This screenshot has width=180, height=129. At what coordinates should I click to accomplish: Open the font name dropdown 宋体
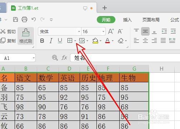click(x=79, y=32)
